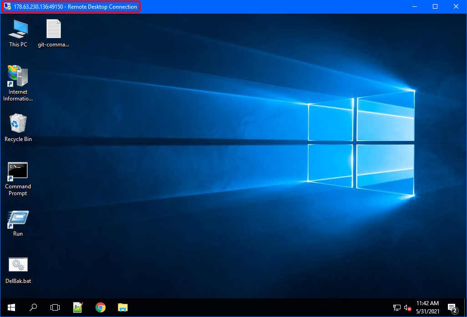Image resolution: width=467 pixels, height=317 pixels.
Task: Select the git-comma... text file icon
Action: (x=54, y=33)
